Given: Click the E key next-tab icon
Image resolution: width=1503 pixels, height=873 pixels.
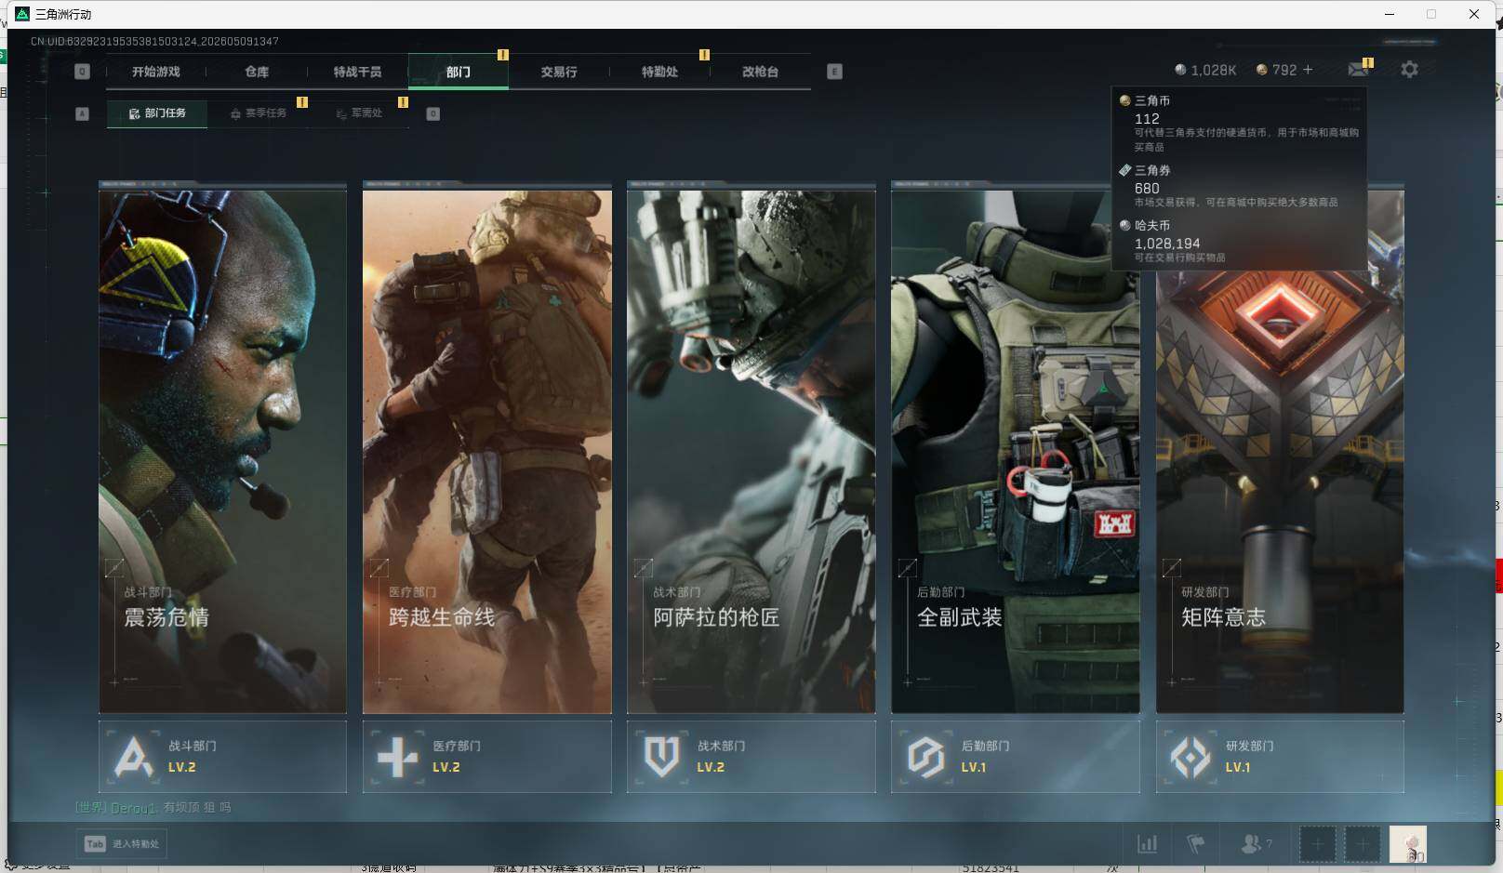Looking at the screenshot, I should click(834, 72).
